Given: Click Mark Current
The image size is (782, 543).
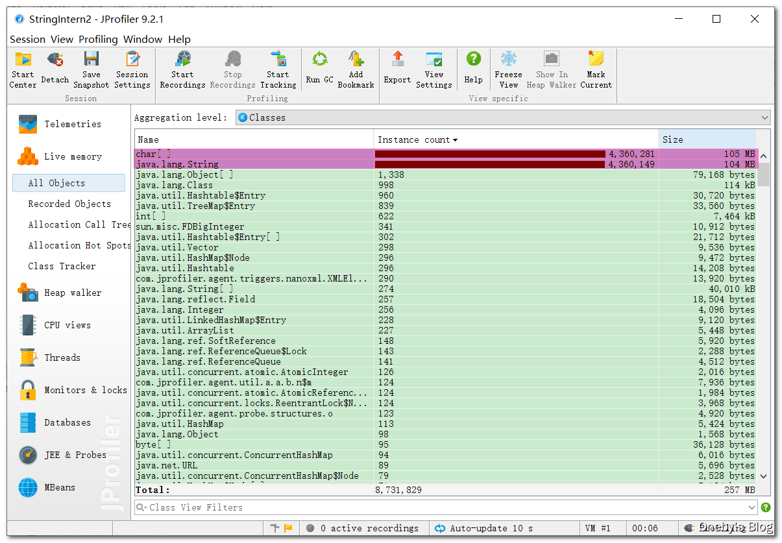Looking at the screenshot, I should point(596,70).
